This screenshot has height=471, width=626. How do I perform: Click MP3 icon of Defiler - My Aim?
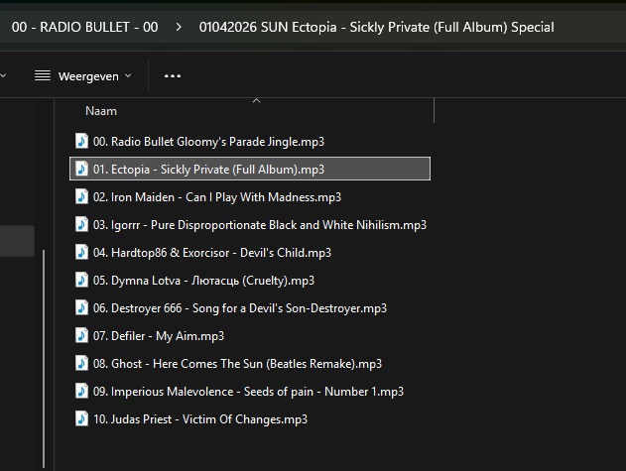pyautogui.click(x=81, y=335)
